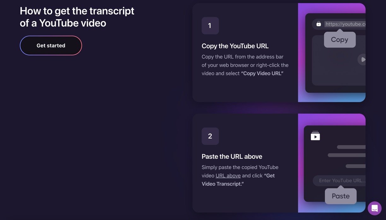
Task: Click the step 1 description paragraph
Action: [x=245, y=65]
